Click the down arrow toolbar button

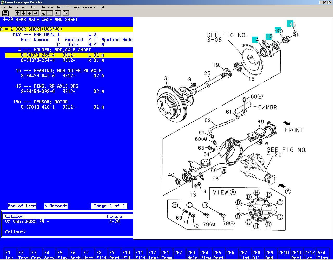point(23,13)
